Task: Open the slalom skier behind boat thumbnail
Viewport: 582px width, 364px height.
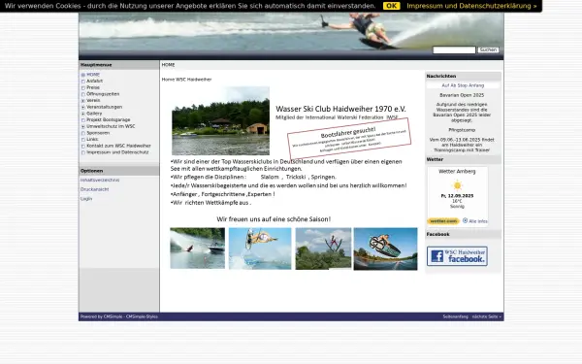Action: pyautogui.click(x=198, y=248)
